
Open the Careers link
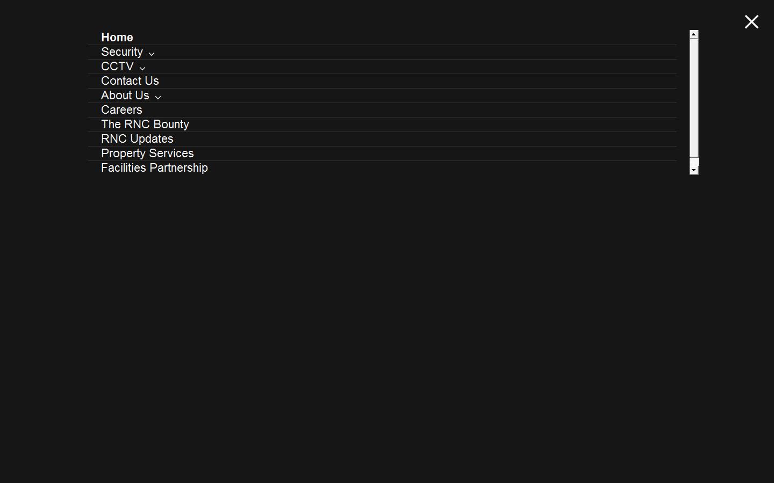click(121, 110)
